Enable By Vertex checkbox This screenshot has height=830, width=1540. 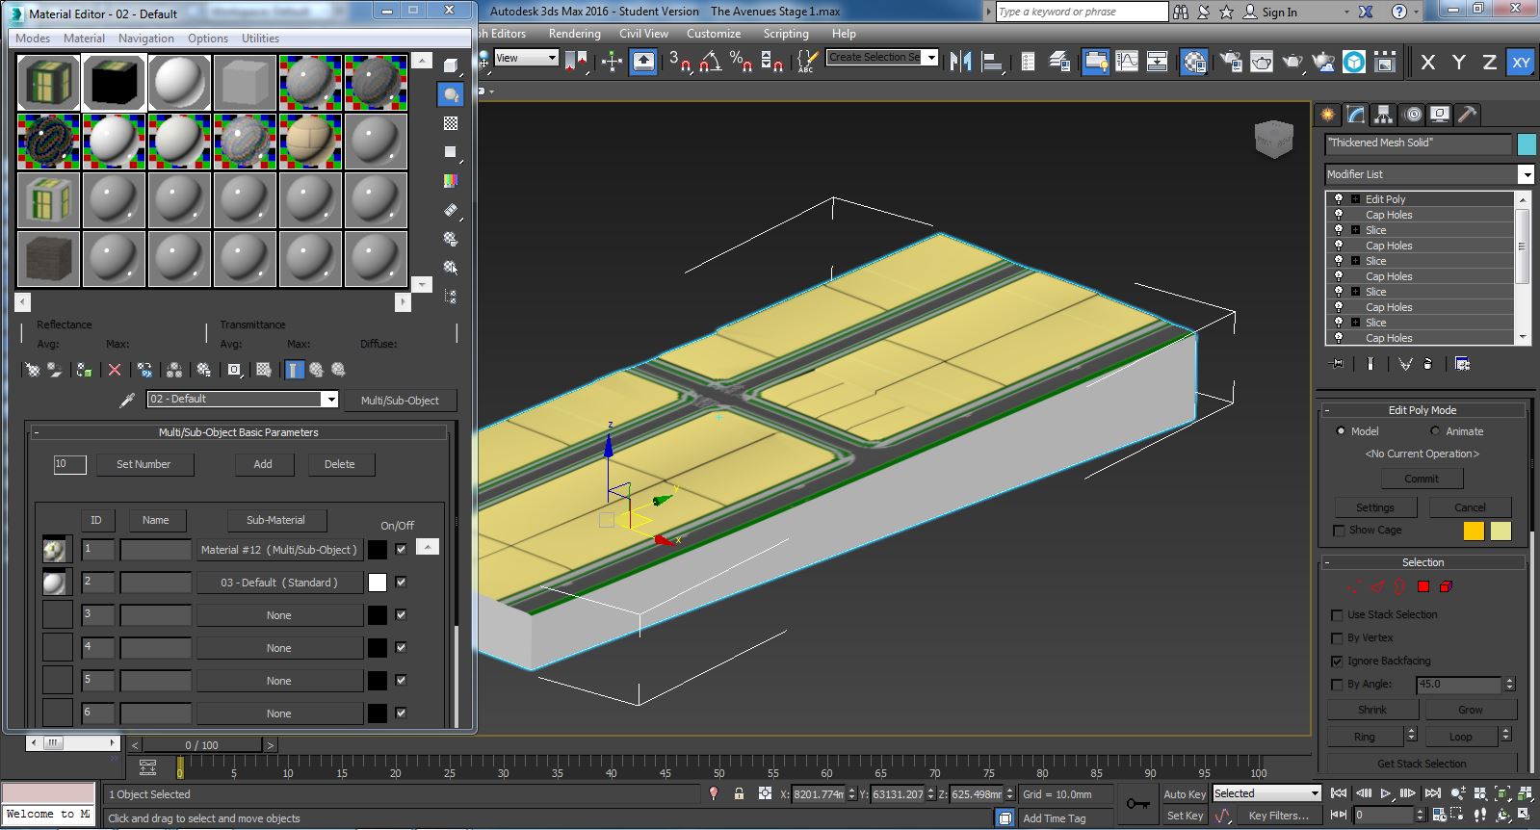point(1337,638)
